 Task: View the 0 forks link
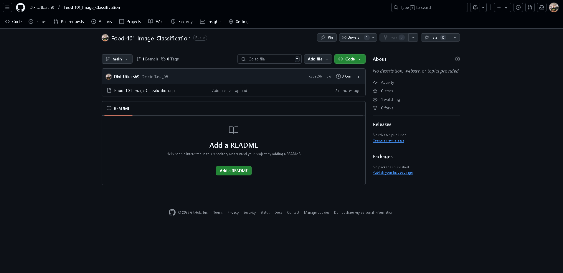pyautogui.click(x=383, y=108)
